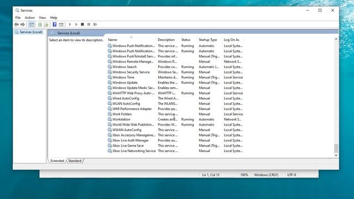Switch to the Extended tab

pos(58,161)
